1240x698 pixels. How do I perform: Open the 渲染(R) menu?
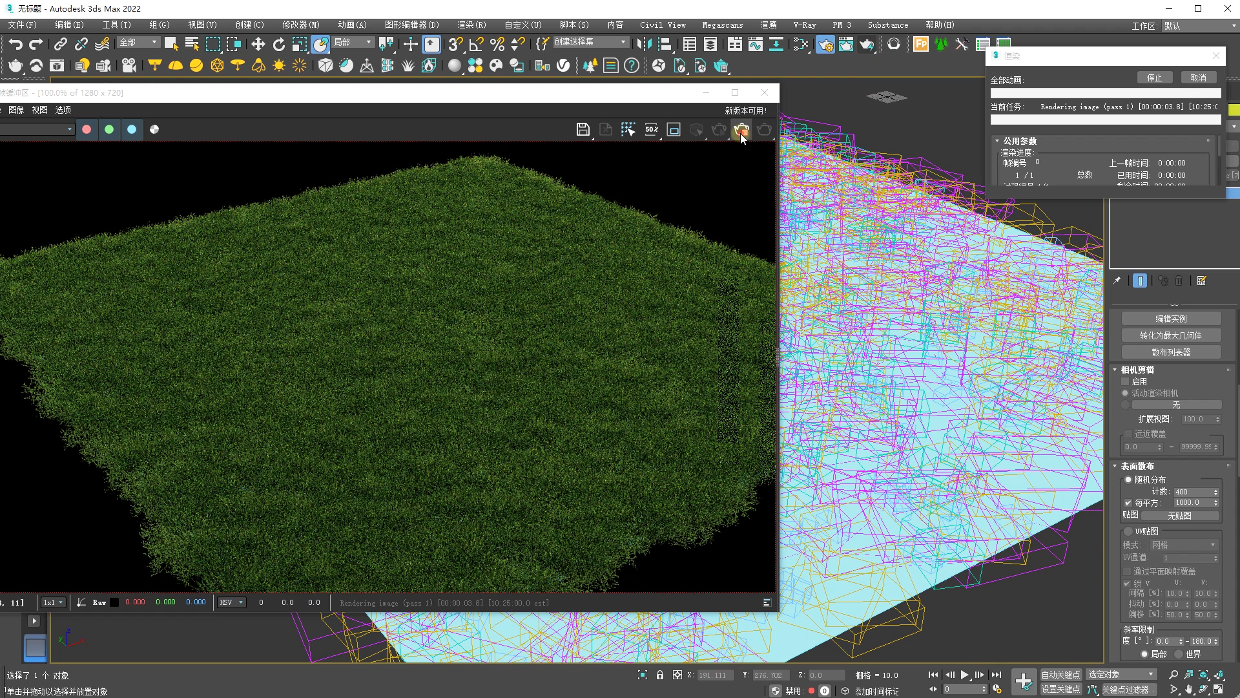pos(471,25)
